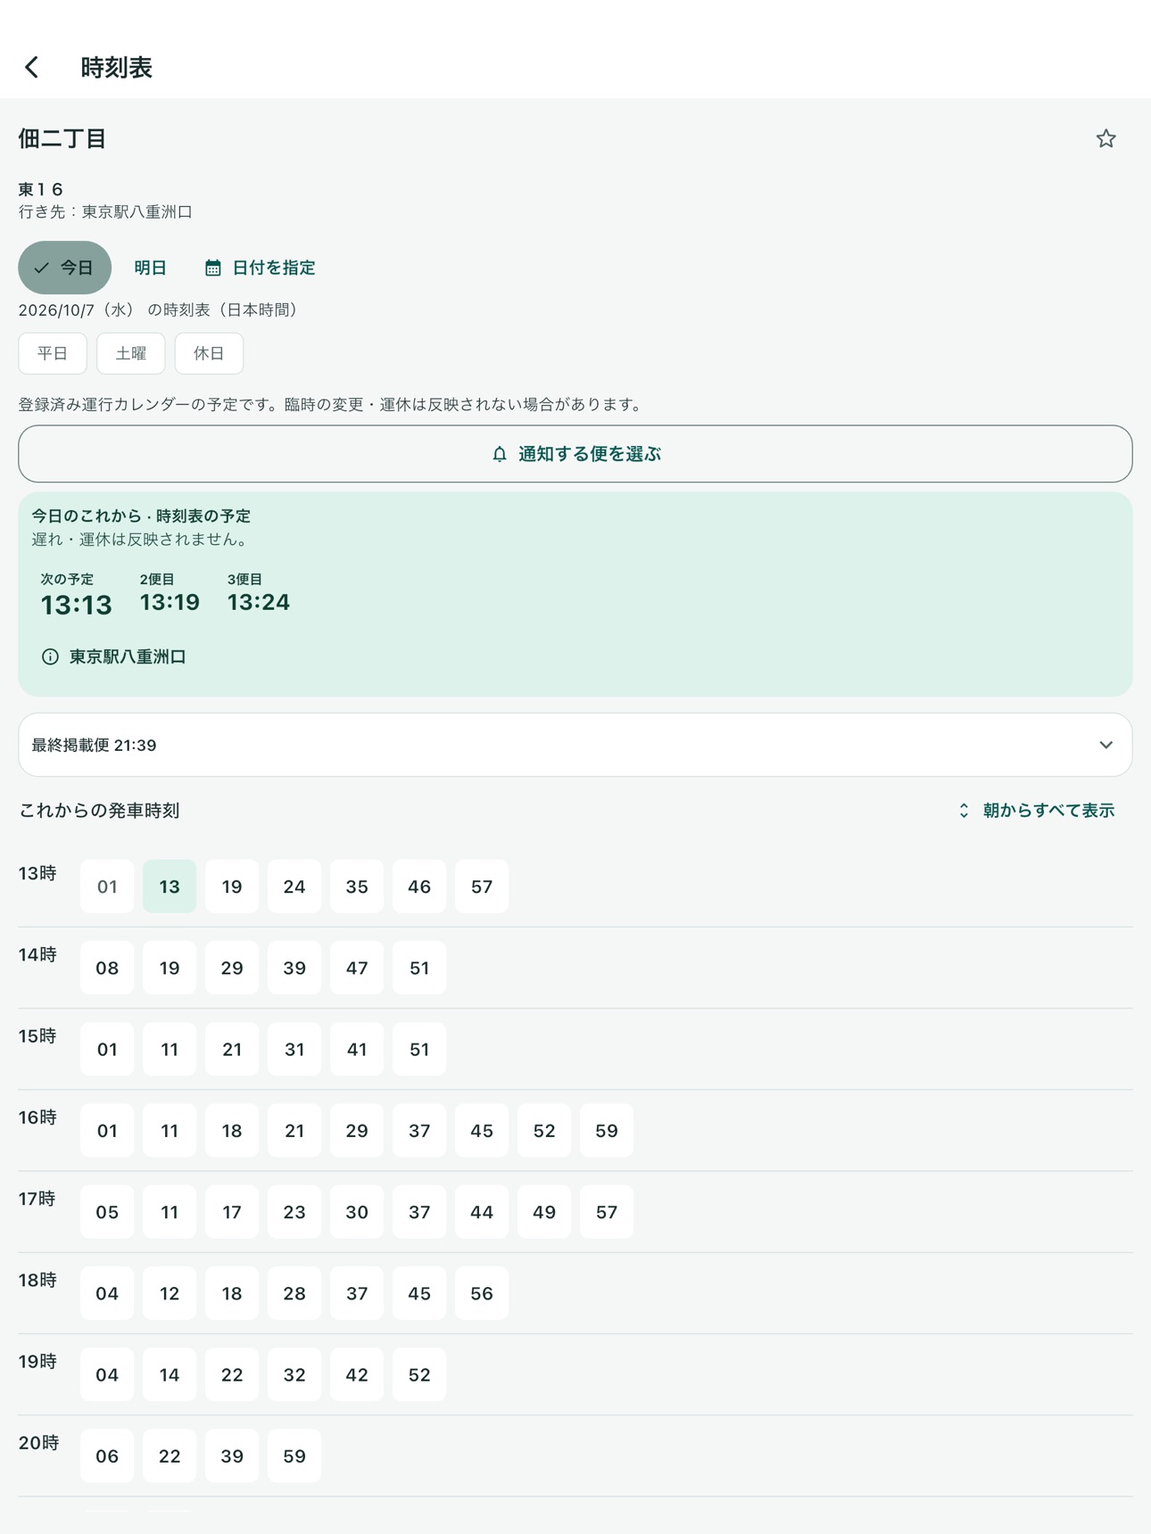
Task: Choose the 56 departure in 18時 row
Action: [482, 1293]
